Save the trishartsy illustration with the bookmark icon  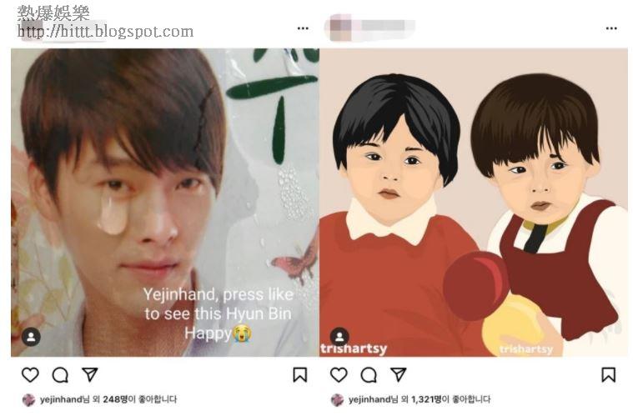[608, 375]
